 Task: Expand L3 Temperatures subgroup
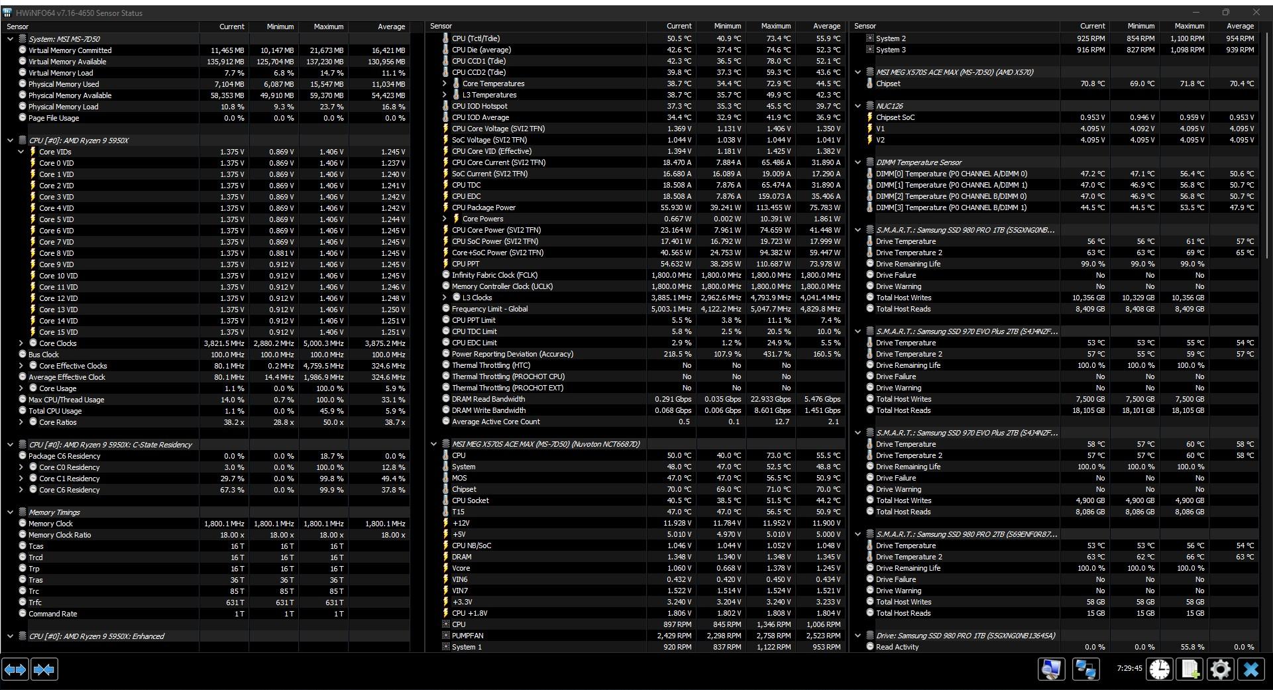click(445, 95)
